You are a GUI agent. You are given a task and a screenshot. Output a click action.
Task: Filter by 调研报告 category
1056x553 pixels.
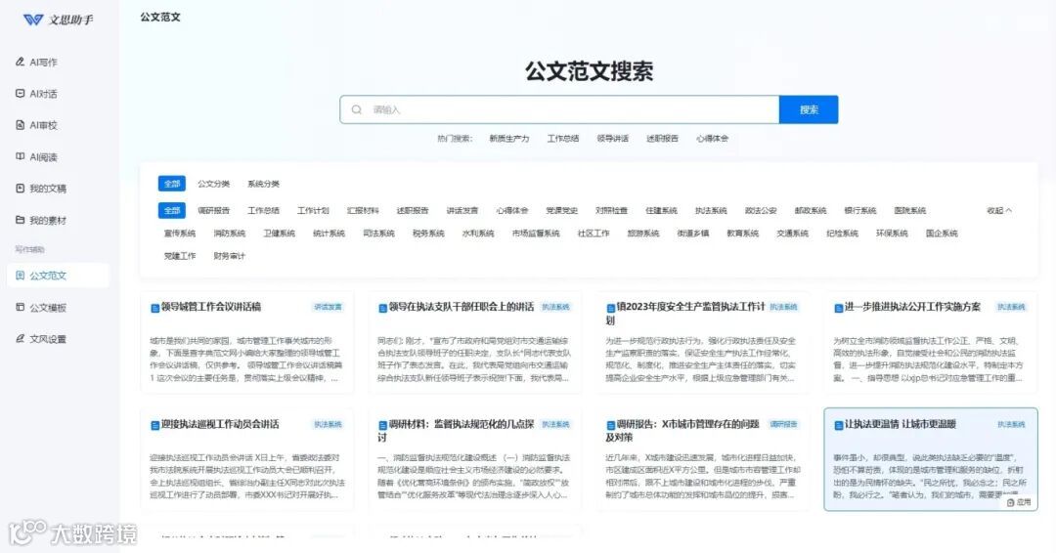213,211
